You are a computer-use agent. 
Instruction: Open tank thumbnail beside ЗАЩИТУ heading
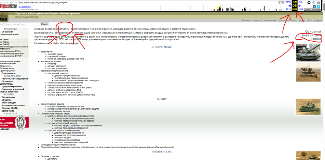[308, 107]
